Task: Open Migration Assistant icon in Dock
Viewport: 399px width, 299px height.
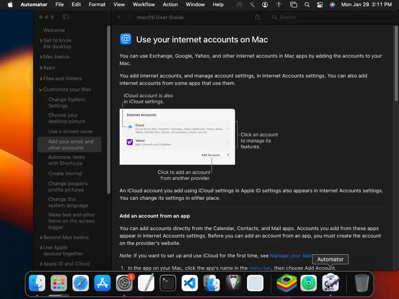Action: (212, 283)
